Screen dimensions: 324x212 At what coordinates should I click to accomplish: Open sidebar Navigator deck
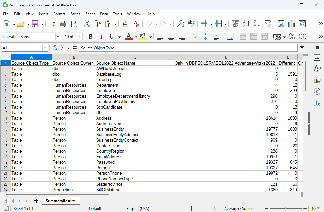pos(317,91)
